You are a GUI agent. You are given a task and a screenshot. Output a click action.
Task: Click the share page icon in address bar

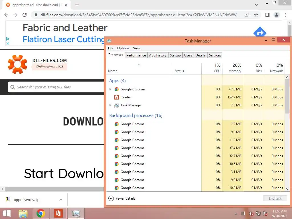tap(247, 15)
